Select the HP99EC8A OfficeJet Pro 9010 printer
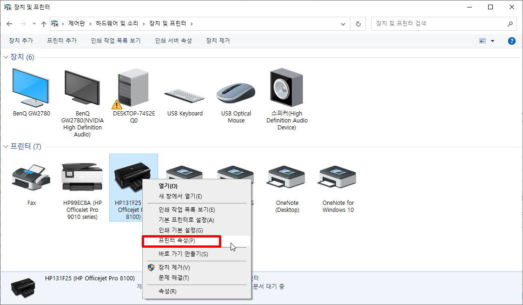Screen dimensions: 523x305 click(82, 177)
